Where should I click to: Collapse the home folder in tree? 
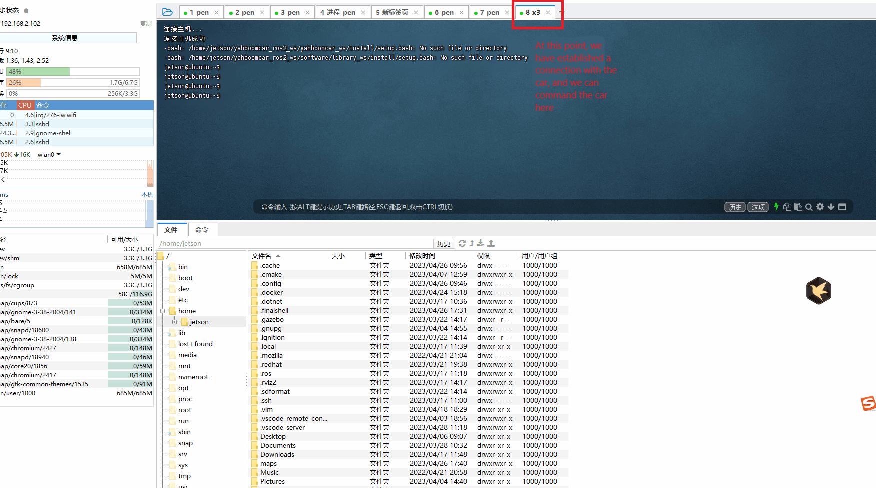pos(163,311)
